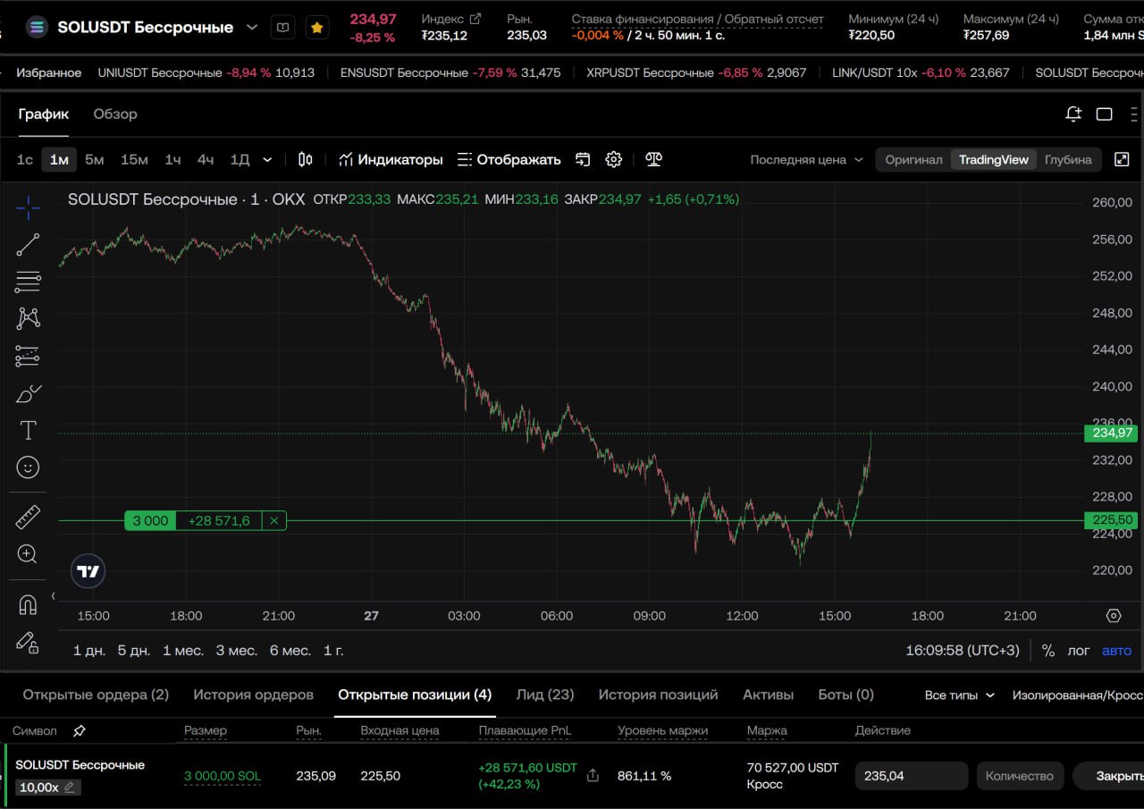Select the XABCD pattern tool
The height and width of the screenshot is (809, 1144).
(x=28, y=318)
